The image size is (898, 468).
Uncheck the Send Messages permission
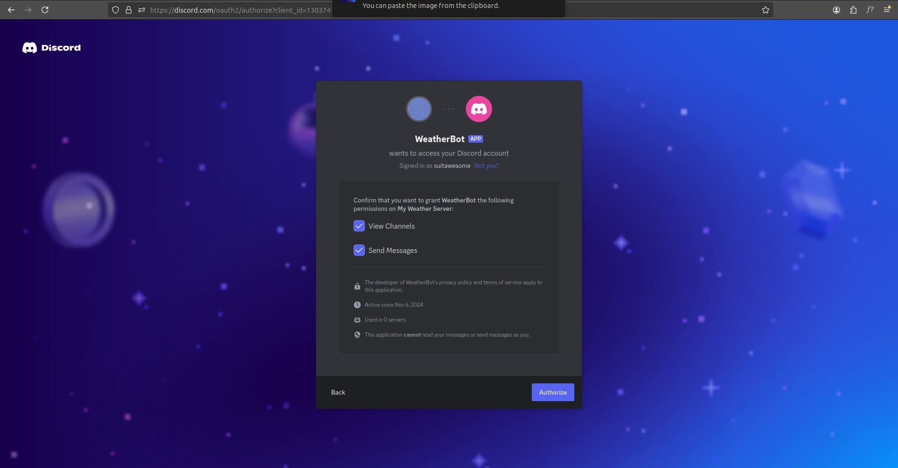pyautogui.click(x=359, y=250)
